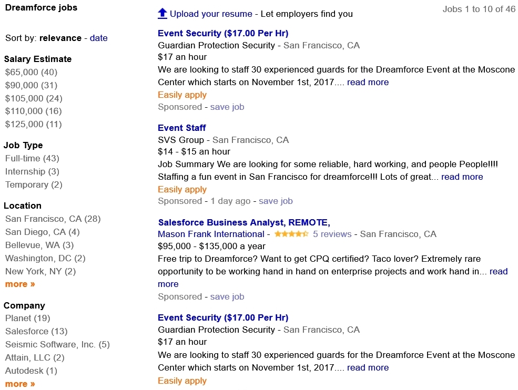
Task: Sort job results by date
Action: (98, 38)
